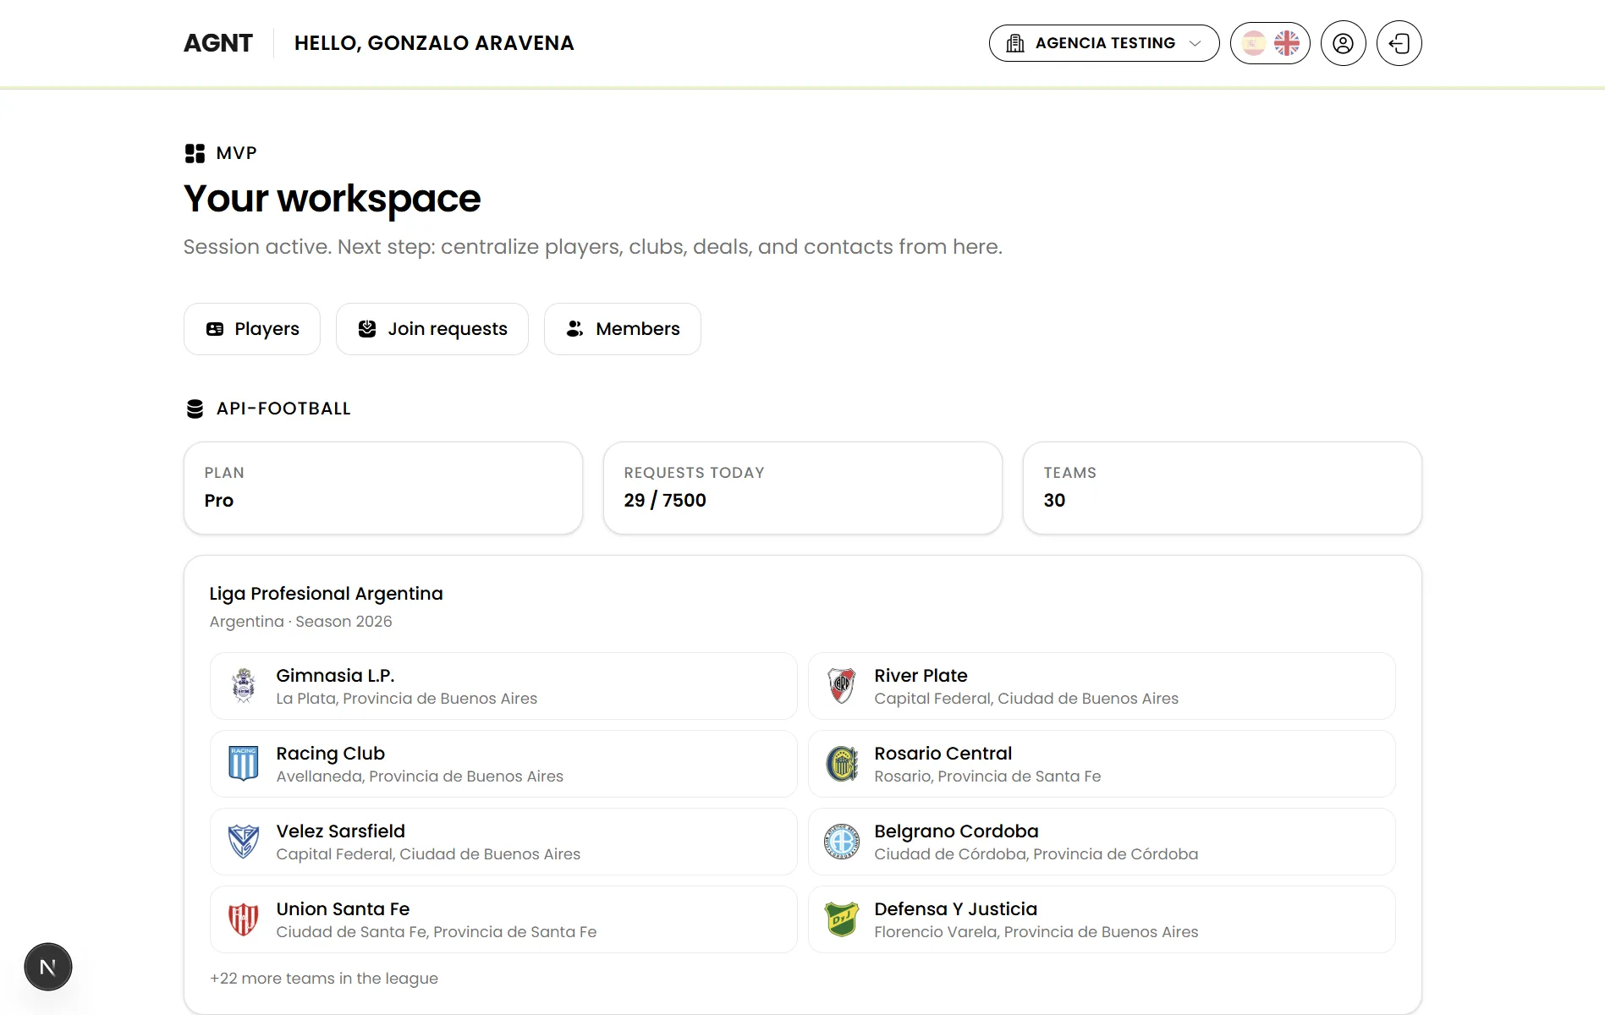The image size is (1605, 1015).
Task: Click the Rosario Central crest
Action: point(842,764)
